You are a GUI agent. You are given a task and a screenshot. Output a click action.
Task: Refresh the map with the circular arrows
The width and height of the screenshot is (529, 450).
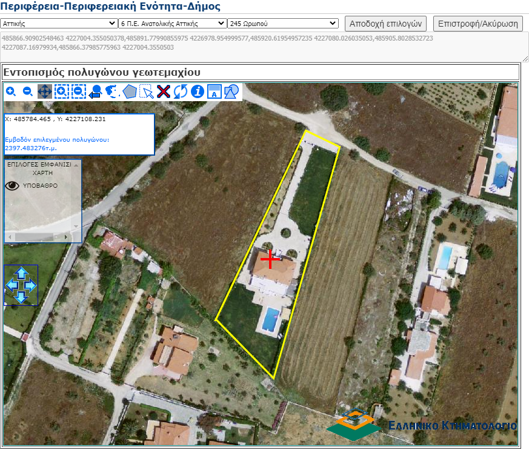[x=181, y=91]
